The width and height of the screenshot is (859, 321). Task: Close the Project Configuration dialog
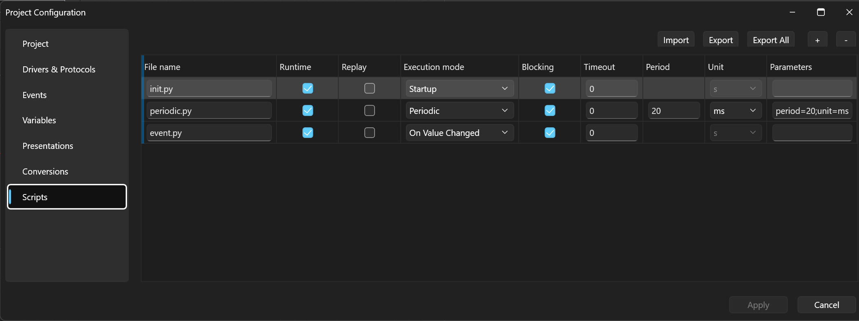(x=849, y=12)
